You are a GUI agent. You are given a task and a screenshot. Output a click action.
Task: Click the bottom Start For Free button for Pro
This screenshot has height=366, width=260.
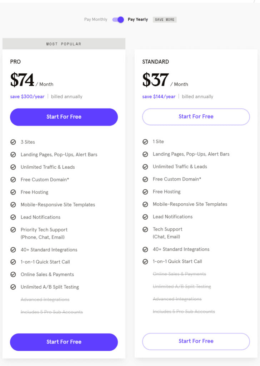pyautogui.click(x=64, y=342)
